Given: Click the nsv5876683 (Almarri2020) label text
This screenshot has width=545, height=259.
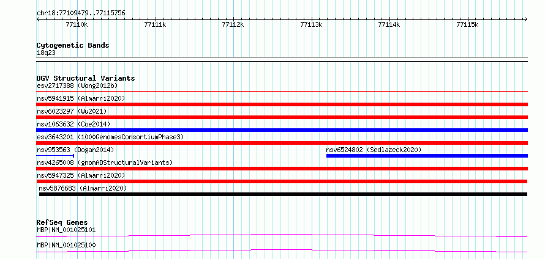Looking at the screenshot, I should tap(83, 188).
